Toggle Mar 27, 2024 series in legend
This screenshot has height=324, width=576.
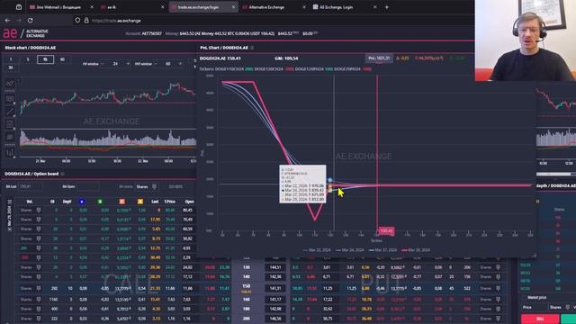point(382,250)
